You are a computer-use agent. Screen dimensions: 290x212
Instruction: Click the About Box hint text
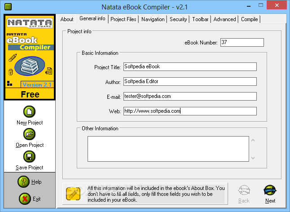tap(156, 194)
